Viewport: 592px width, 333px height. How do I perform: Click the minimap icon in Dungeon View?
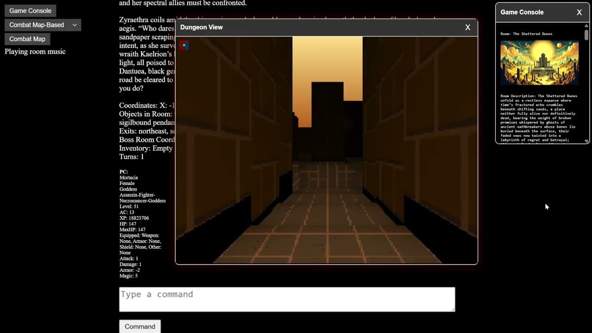tap(184, 45)
